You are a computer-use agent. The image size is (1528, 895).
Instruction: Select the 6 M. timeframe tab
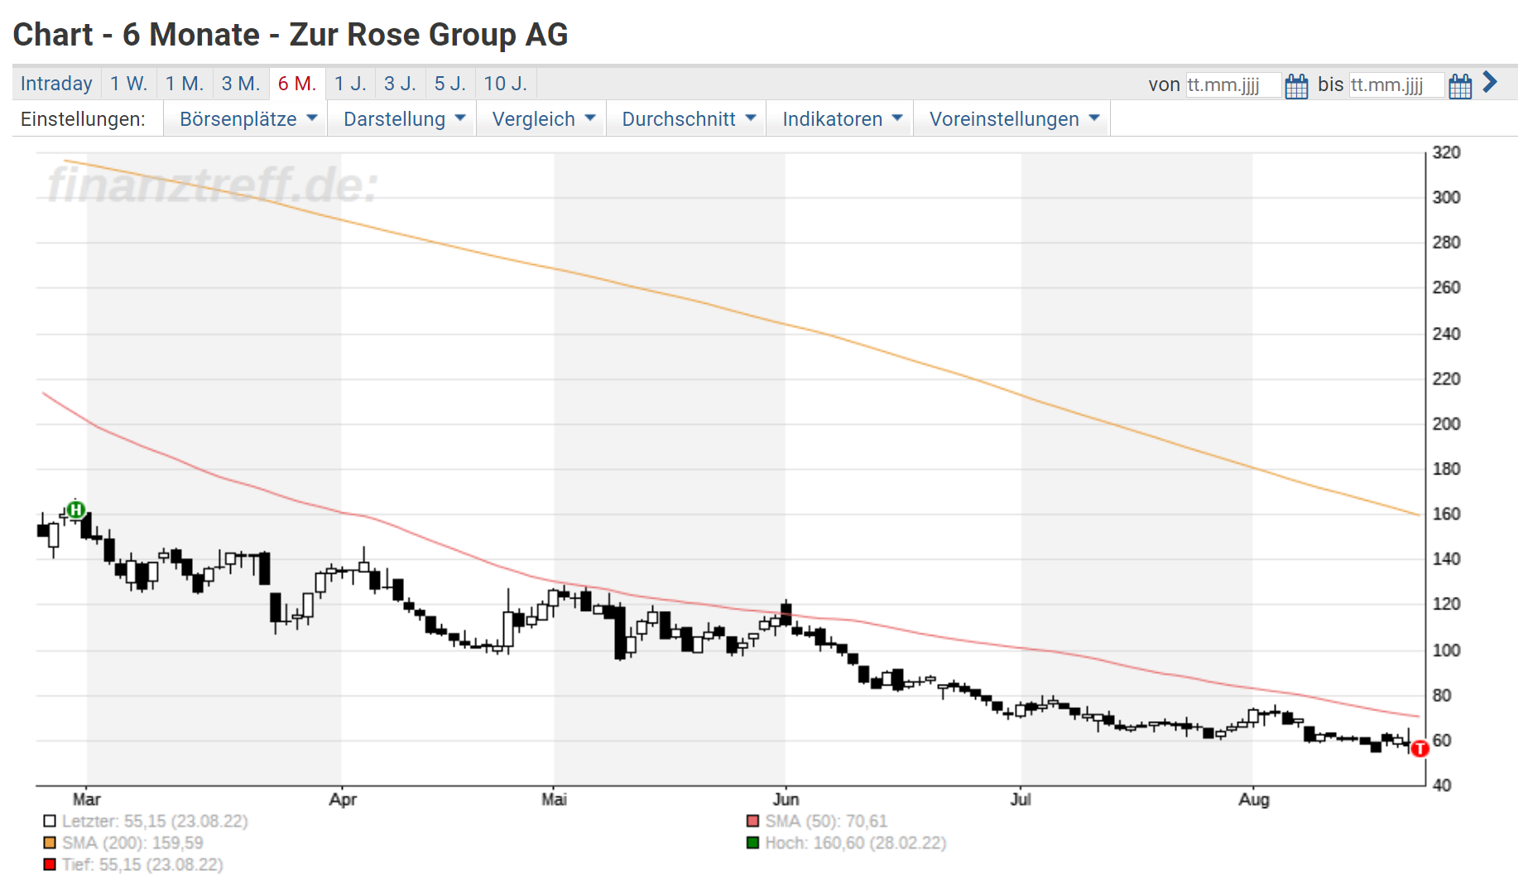(297, 84)
